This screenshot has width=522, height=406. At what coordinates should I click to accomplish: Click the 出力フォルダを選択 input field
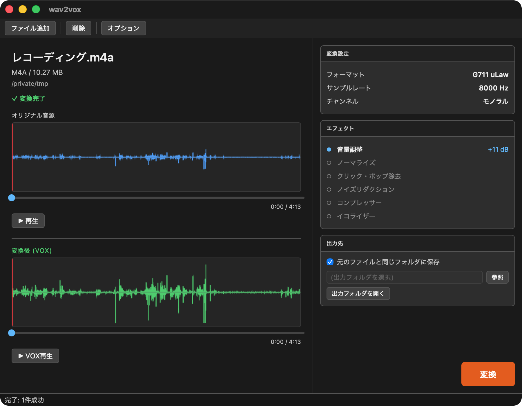pyautogui.click(x=405, y=277)
